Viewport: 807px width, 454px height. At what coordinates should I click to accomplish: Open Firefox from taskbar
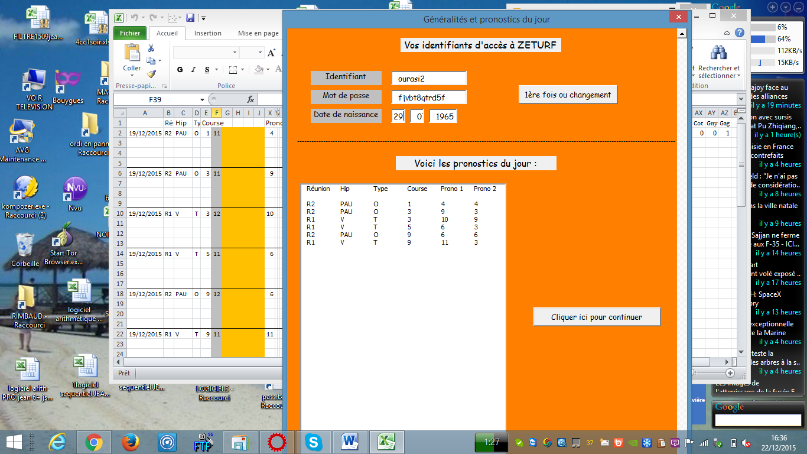click(x=131, y=442)
